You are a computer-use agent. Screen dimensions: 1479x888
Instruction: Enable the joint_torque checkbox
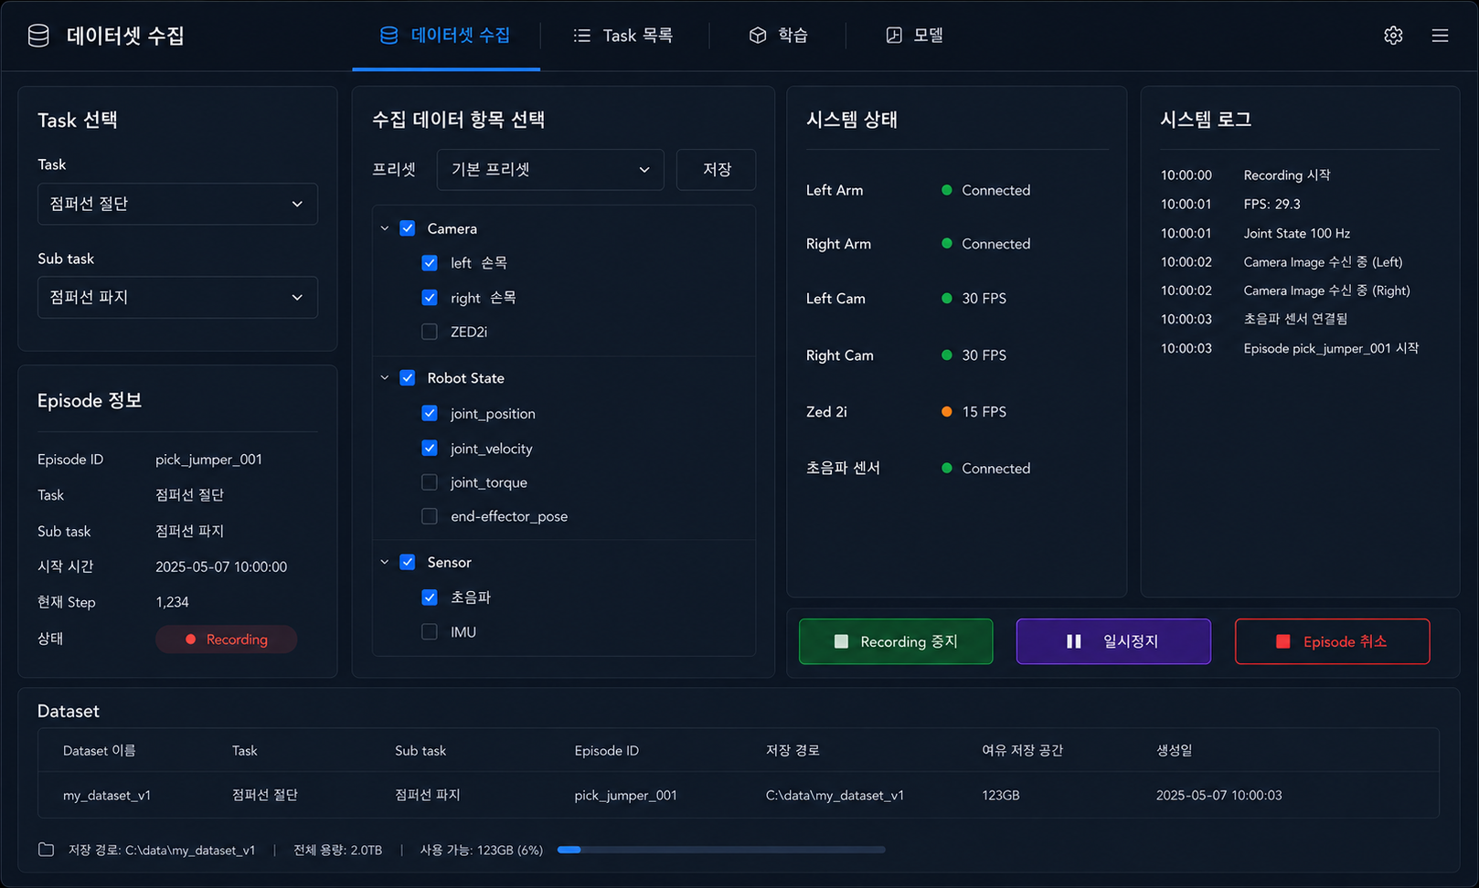point(430,482)
